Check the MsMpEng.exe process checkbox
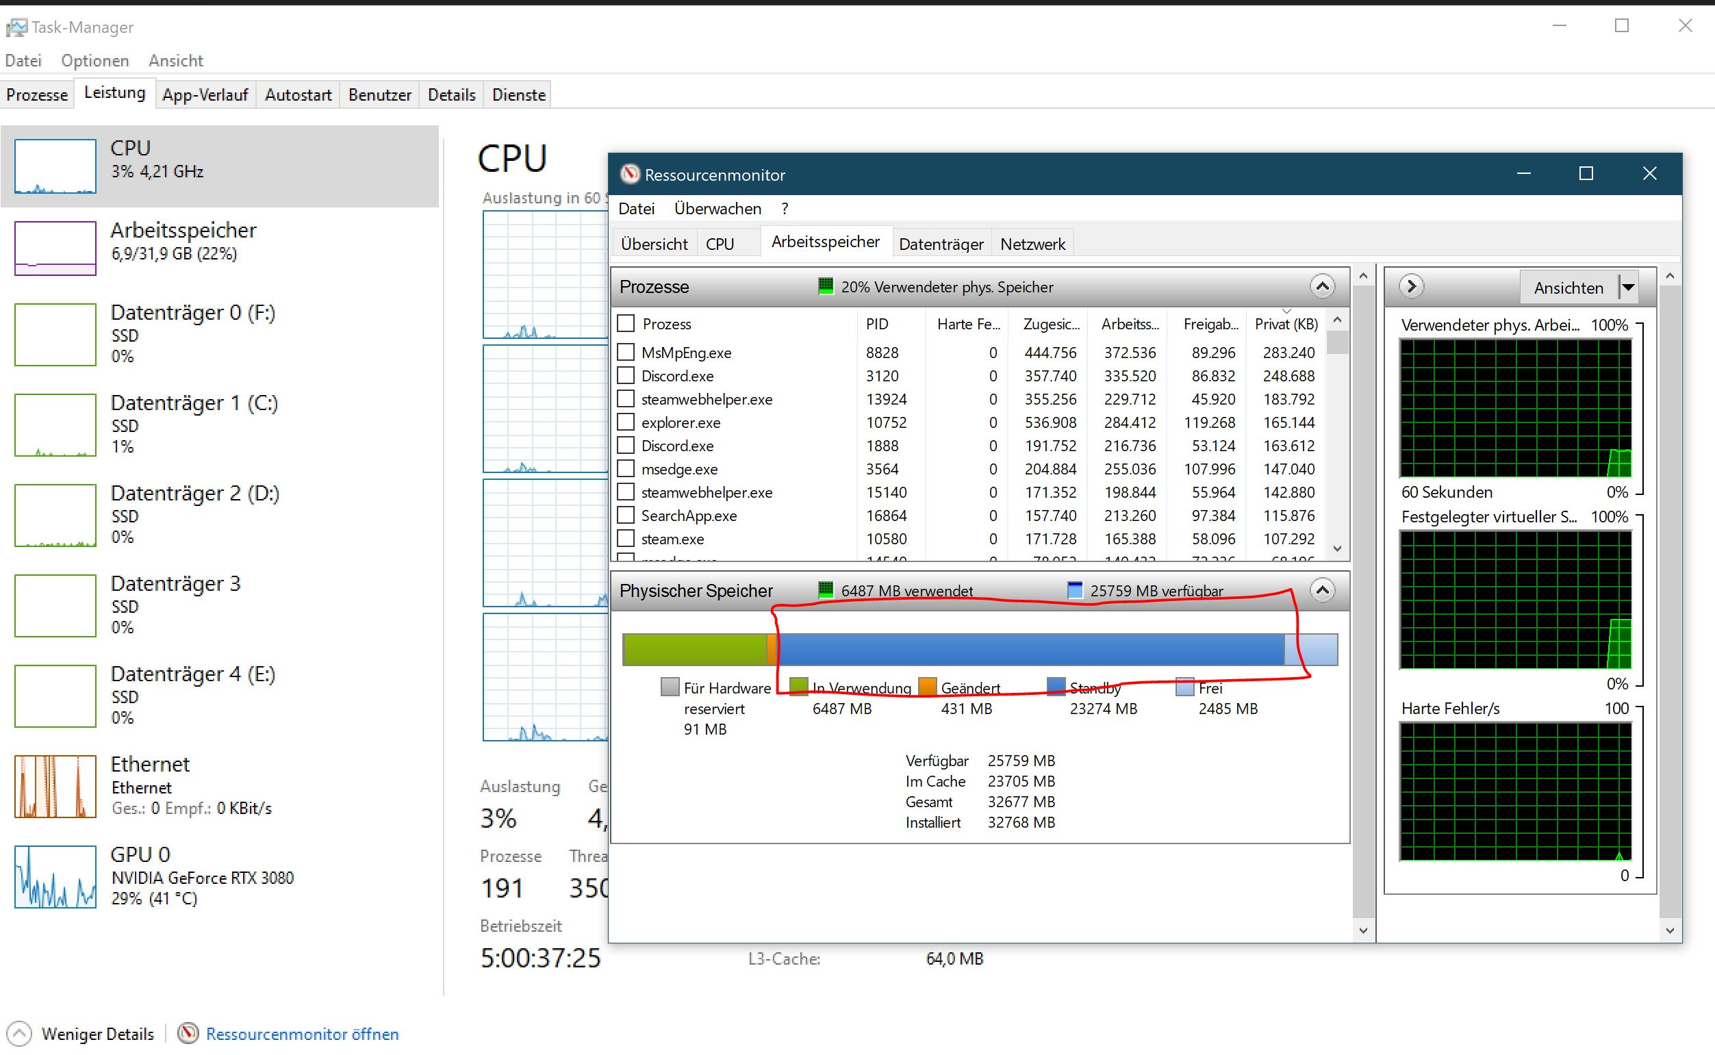This screenshot has height=1055, width=1715. click(x=626, y=353)
